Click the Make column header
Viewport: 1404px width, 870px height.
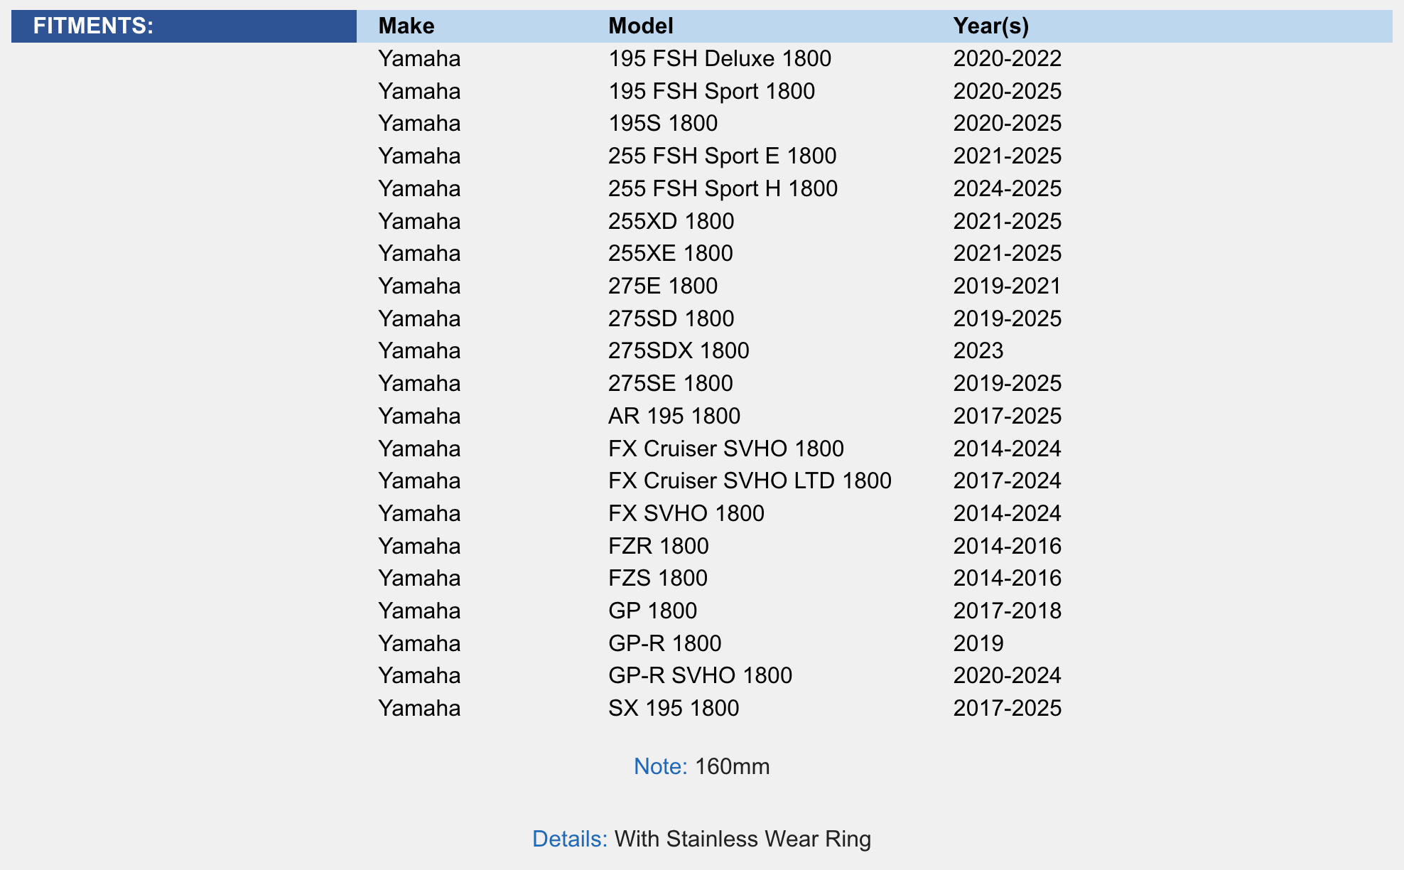406,26
